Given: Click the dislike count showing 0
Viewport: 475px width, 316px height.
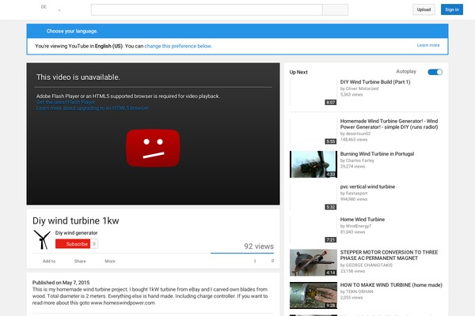Looking at the screenshot, I should click(272, 261).
